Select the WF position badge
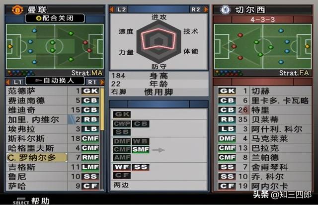318x205 pixels. coord(122,167)
